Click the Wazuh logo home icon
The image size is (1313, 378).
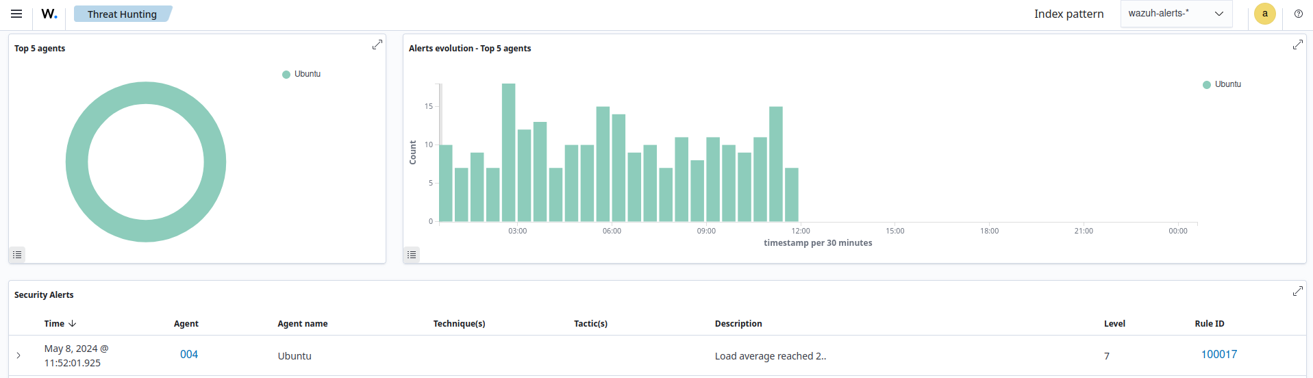pos(49,14)
